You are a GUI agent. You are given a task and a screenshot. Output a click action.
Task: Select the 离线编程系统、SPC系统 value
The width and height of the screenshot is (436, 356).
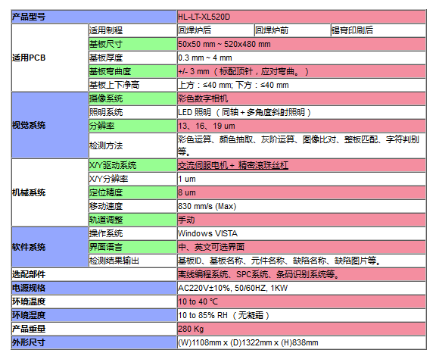(301, 274)
